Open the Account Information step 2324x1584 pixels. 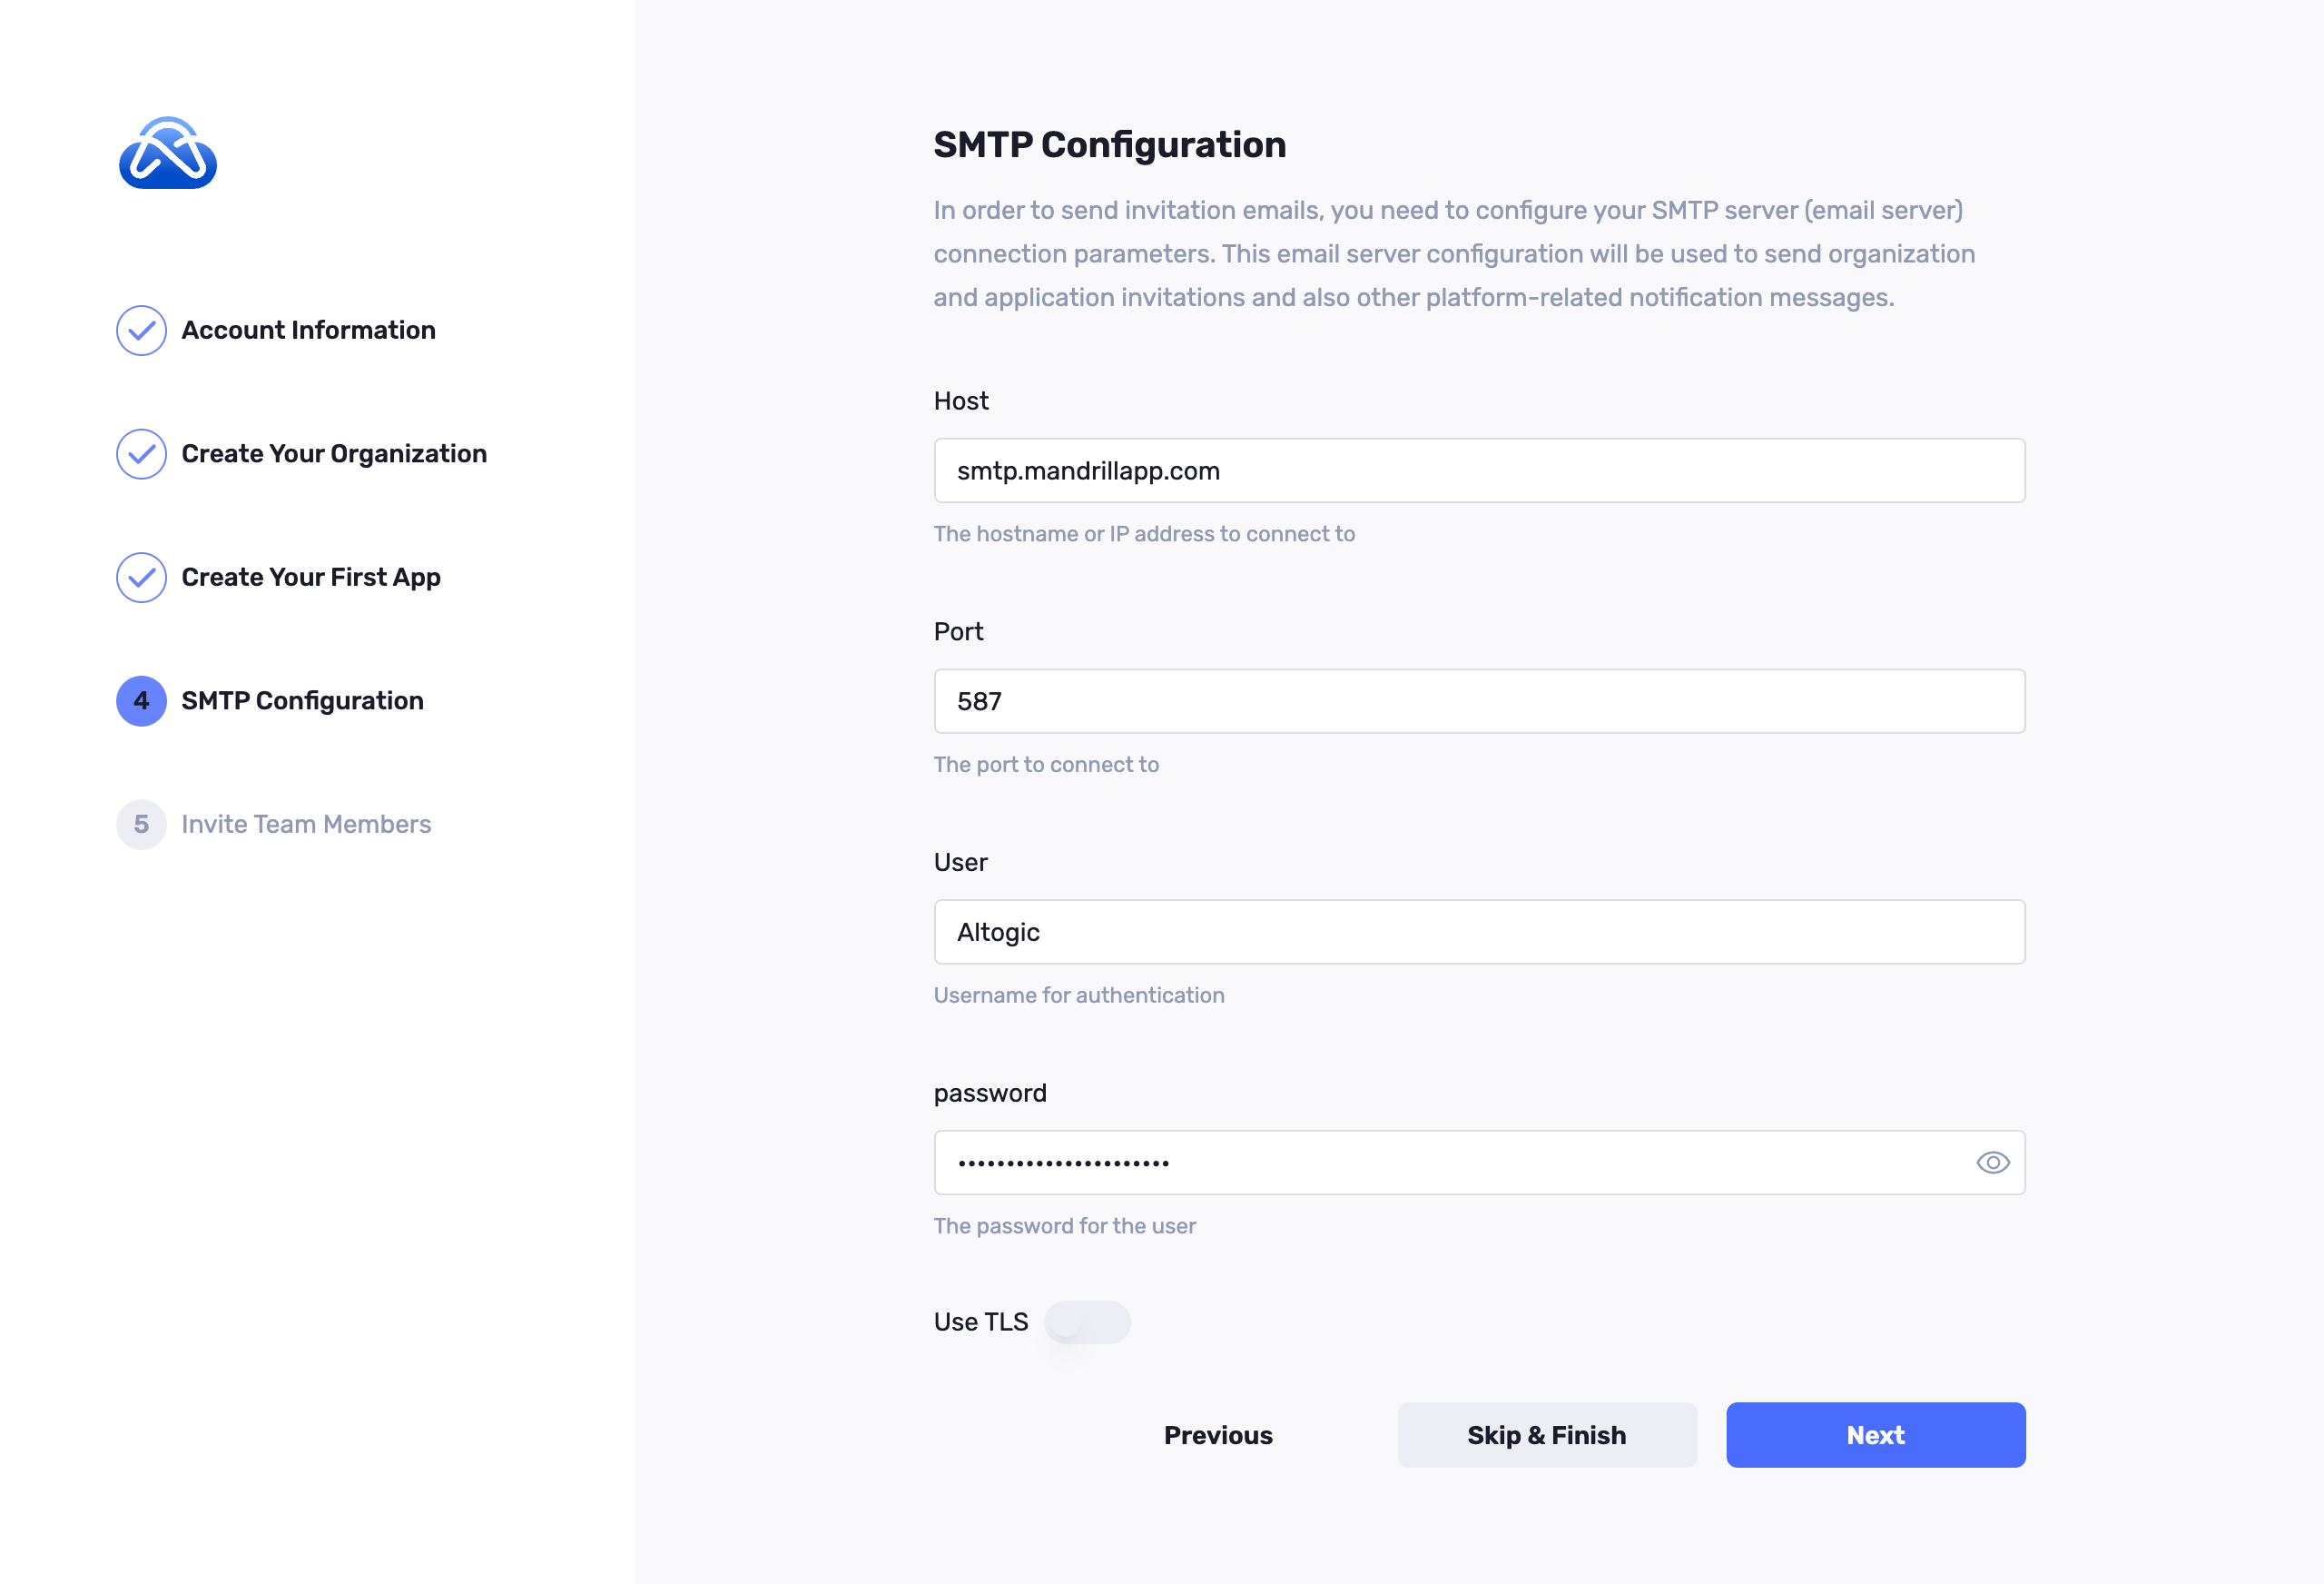click(x=308, y=331)
